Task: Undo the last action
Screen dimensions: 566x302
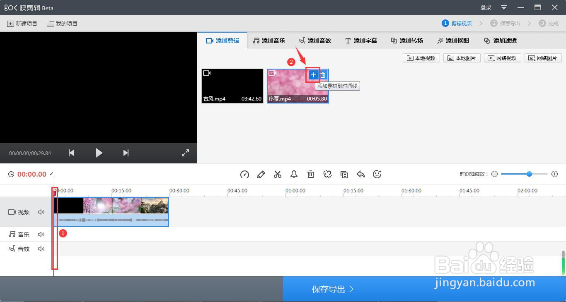Action: tap(360, 175)
